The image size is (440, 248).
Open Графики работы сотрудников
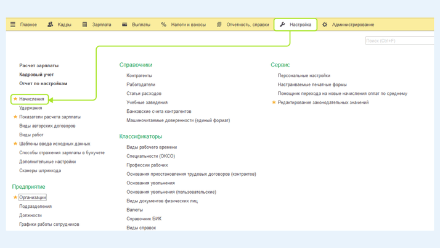(49, 225)
